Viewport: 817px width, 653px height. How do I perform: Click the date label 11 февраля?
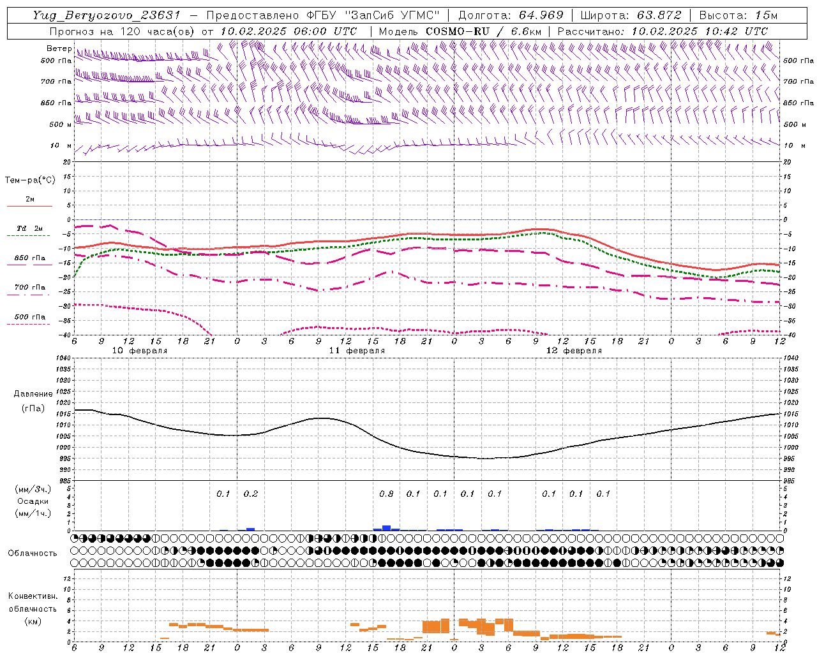[357, 351]
